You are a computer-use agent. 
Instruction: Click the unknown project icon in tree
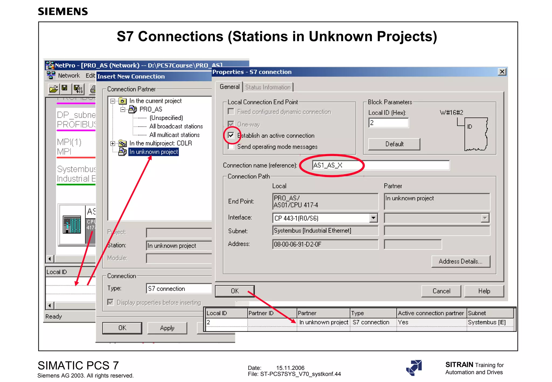pos(123,152)
